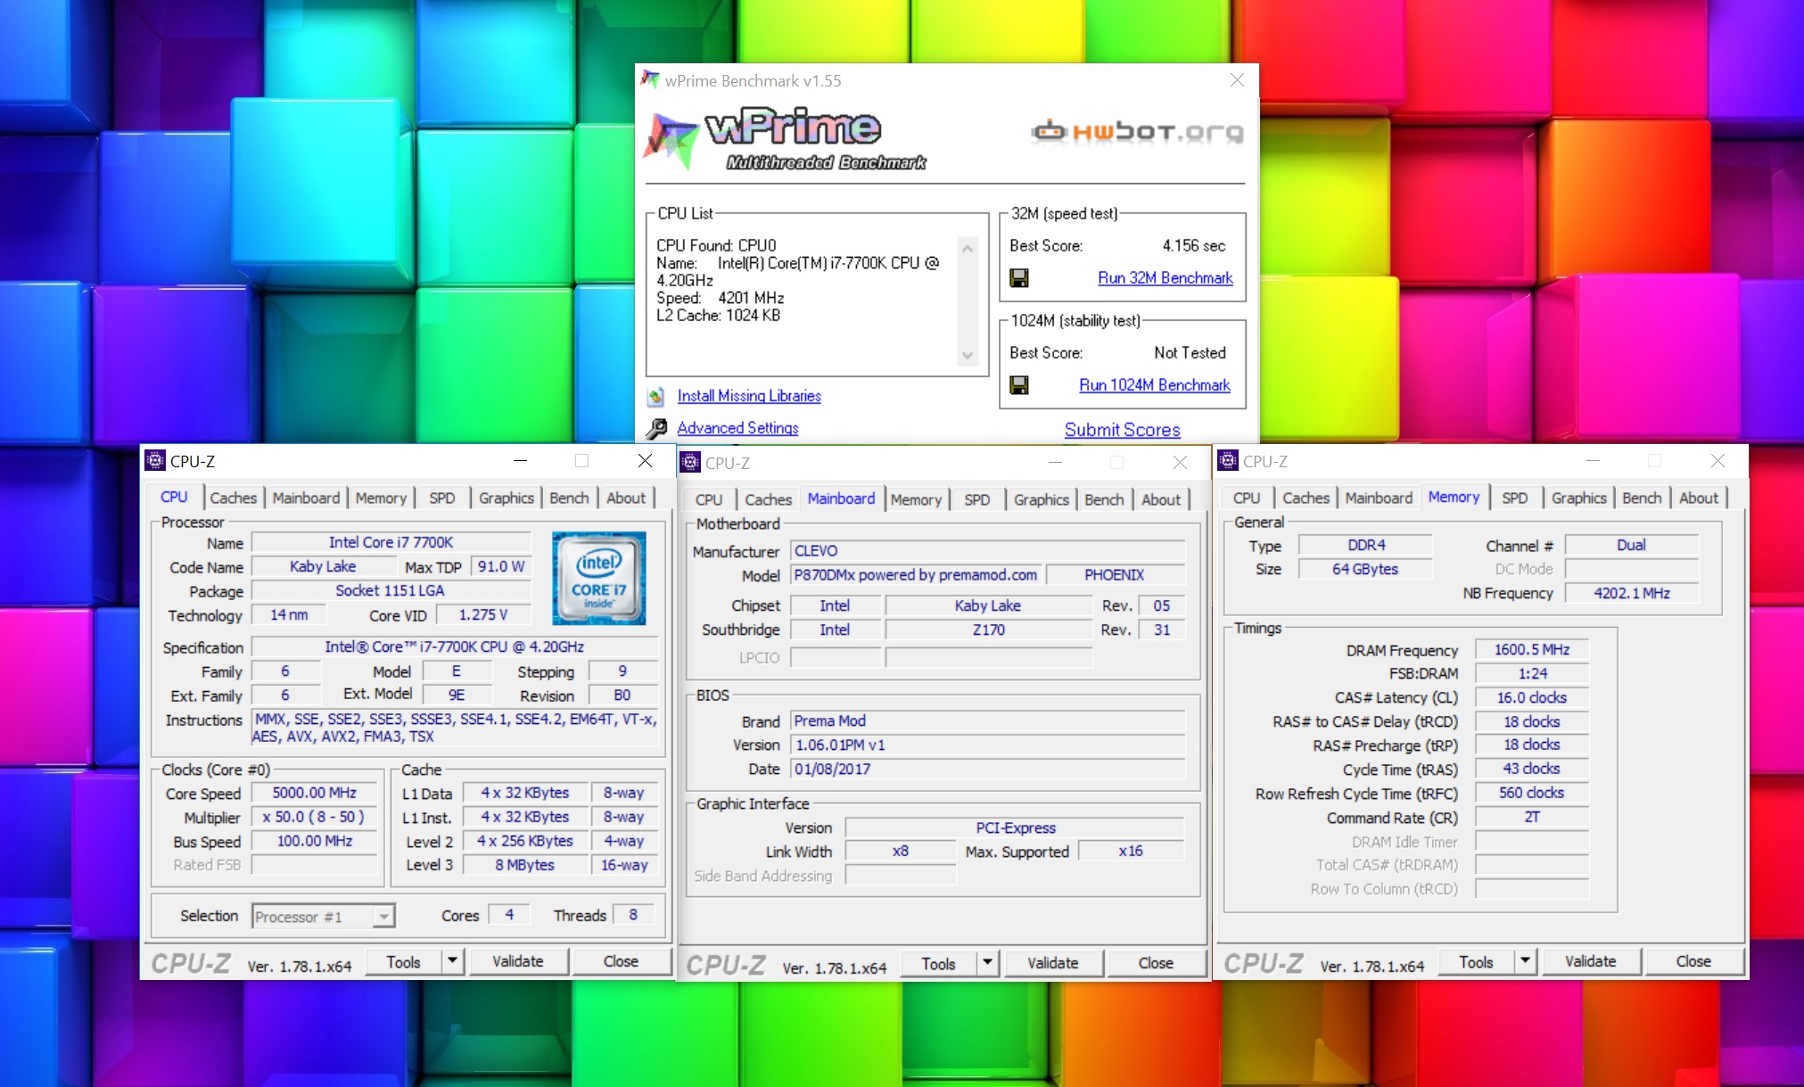
Task: Click the Core VID value 1.275 V
Action: tap(482, 614)
